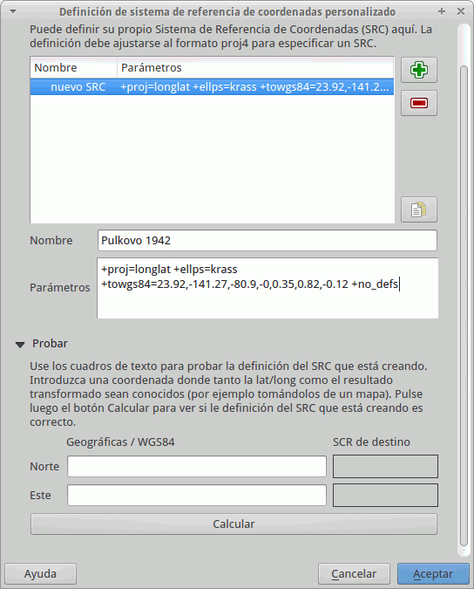Select the 'nuevo SRC' row in the list
Image resolution: width=474 pixels, height=589 pixels.
click(212, 86)
